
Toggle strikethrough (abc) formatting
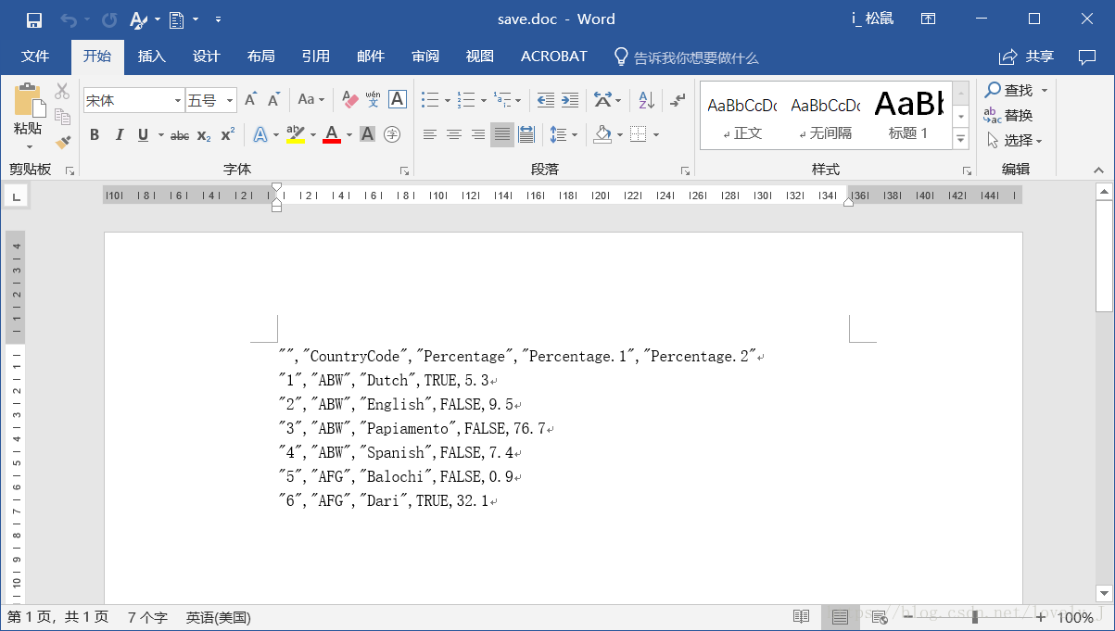tap(180, 135)
